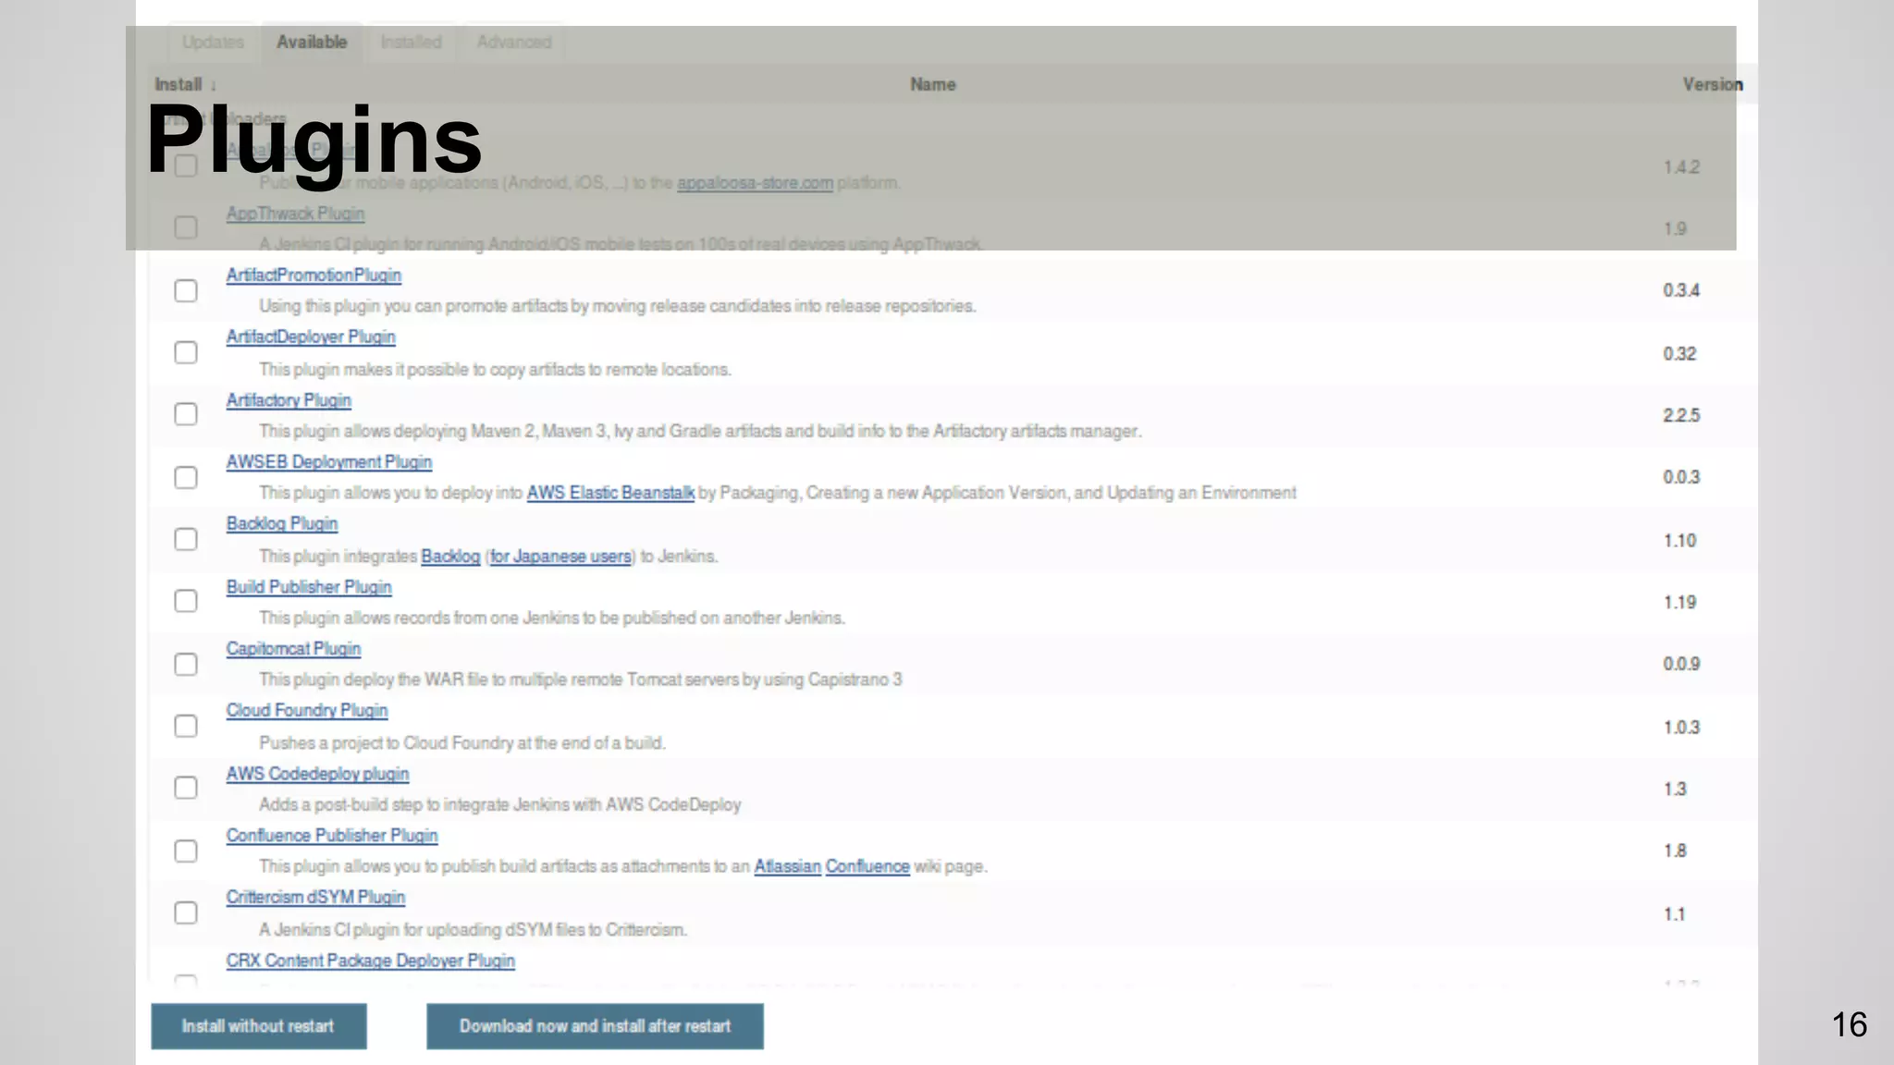Check the AWSEB Deployment Plugin checkbox
The width and height of the screenshot is (1894, 1065).
pyautogui.click(x=186, y=477)
